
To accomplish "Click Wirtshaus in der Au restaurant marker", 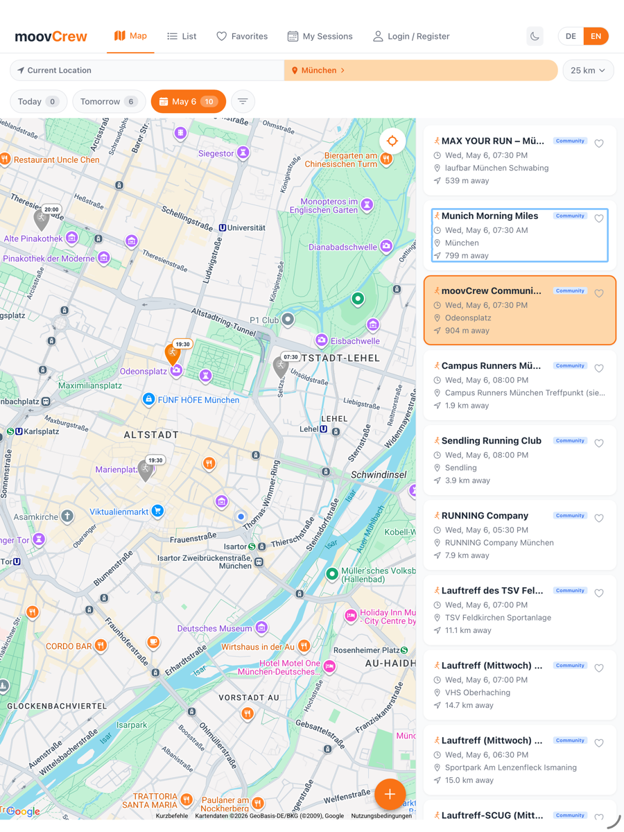I will 304,646.
